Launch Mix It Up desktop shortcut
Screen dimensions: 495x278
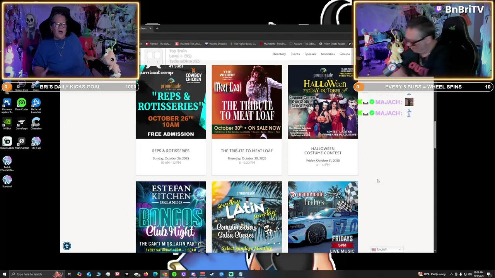point(36,143)
